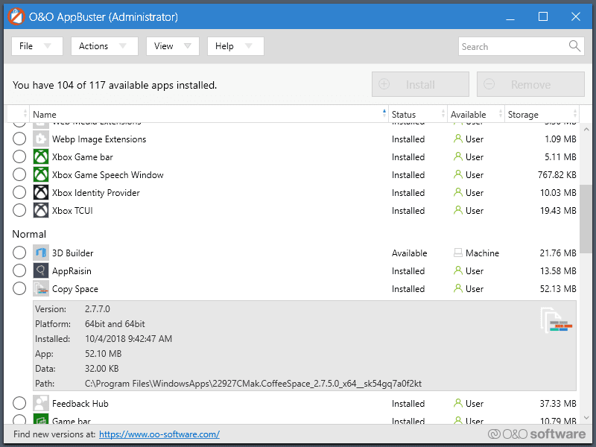Image resolution: width=596 pixels, height=447 pixels.
Task: Select the Xbox Game Speech Window radio button
Action: tap(19, 175)
